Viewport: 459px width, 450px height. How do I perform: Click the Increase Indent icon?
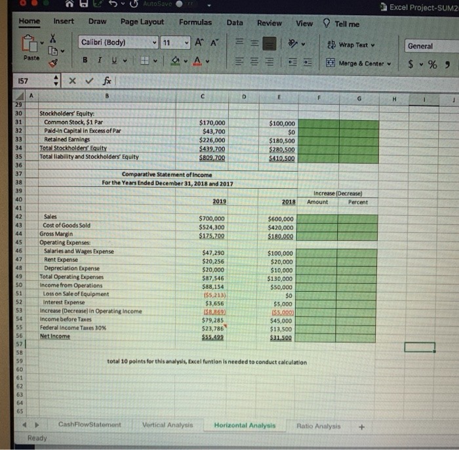point(308,62)
